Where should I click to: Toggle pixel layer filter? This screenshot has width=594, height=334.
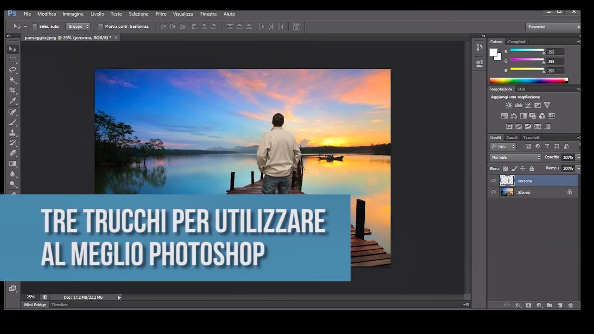(528, 146)
